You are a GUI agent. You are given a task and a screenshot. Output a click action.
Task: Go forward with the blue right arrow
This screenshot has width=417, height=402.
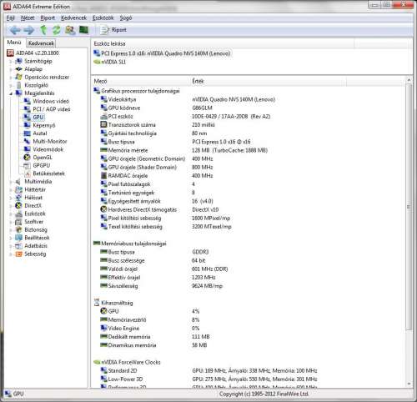(28, 30)
